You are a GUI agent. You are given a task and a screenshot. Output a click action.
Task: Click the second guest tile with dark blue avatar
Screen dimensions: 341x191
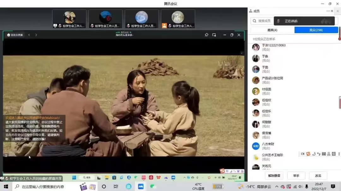coord(105,19)
